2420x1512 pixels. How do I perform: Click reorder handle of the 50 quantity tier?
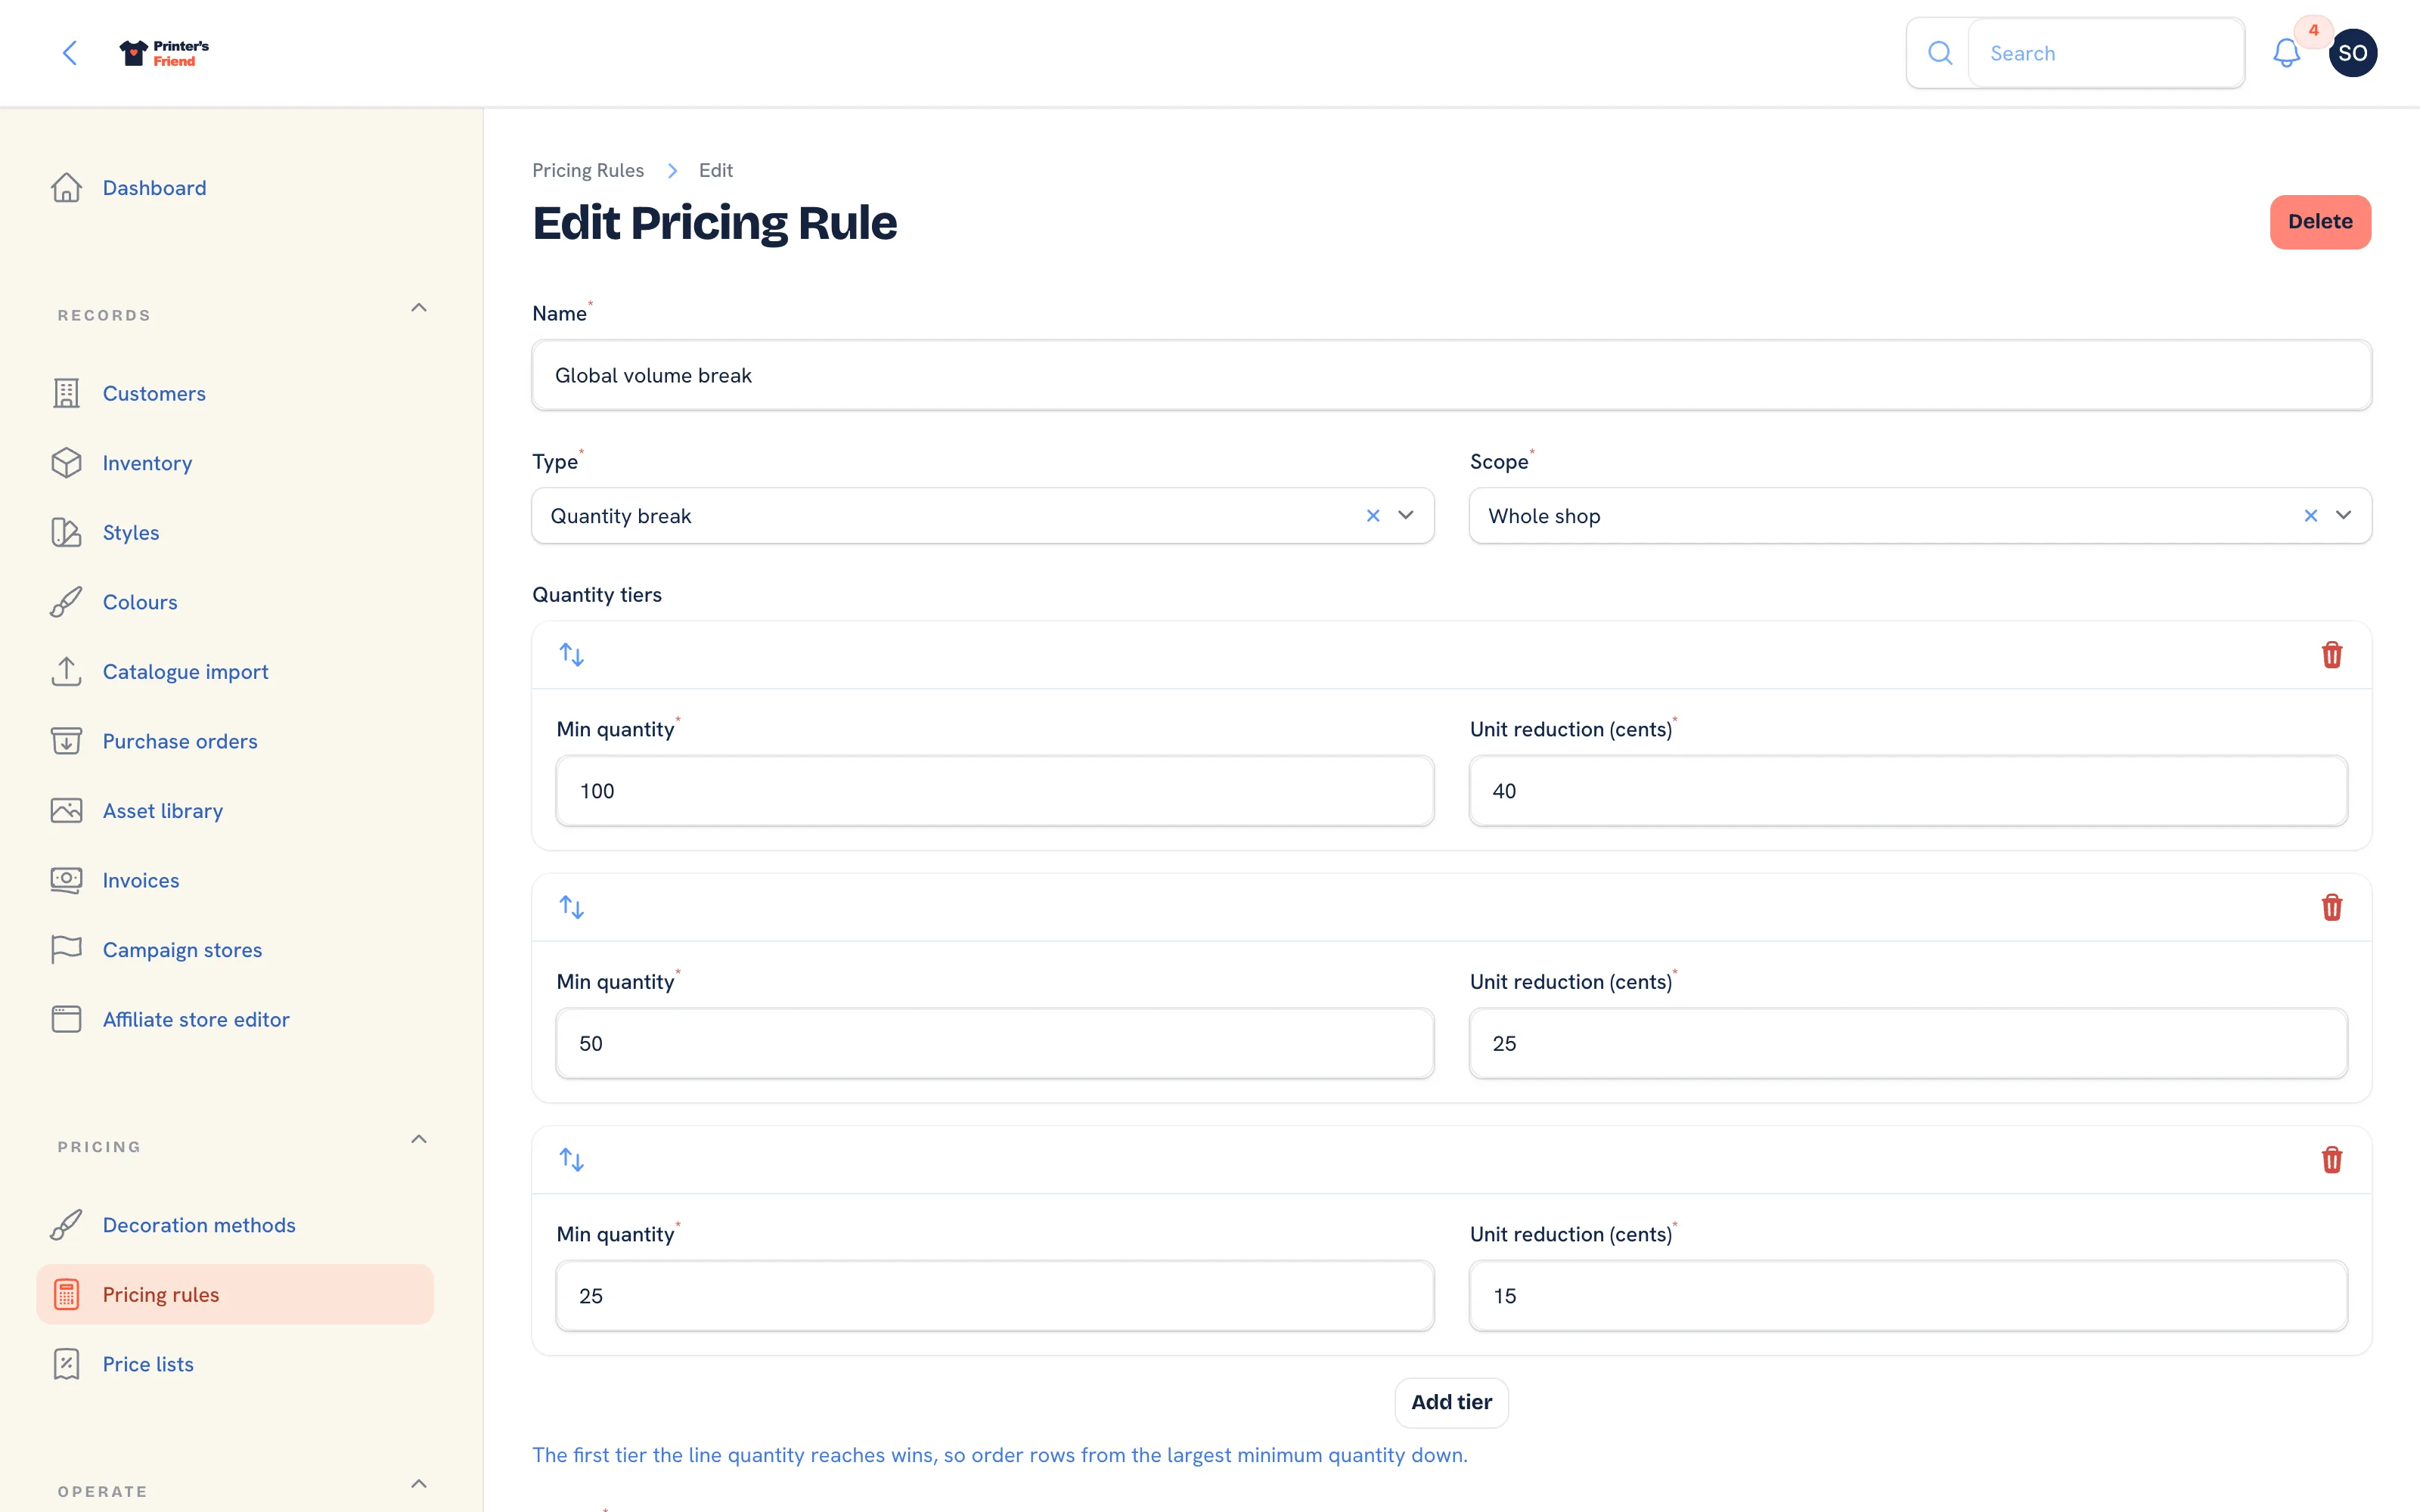(x=572, y=907)
